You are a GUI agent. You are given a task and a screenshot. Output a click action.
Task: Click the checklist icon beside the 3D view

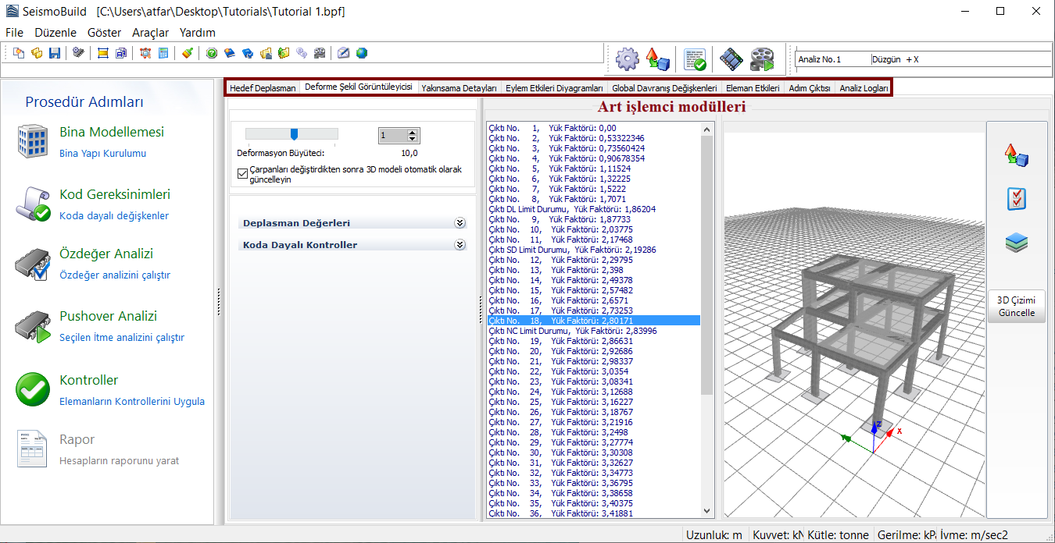1016,199
